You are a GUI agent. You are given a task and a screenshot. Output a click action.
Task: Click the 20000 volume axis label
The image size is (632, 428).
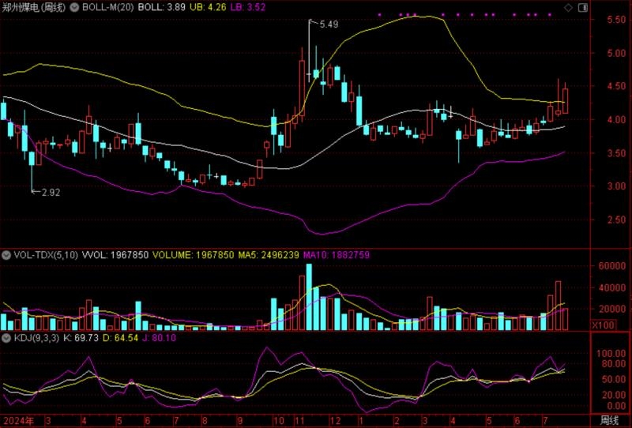point(612,309)
